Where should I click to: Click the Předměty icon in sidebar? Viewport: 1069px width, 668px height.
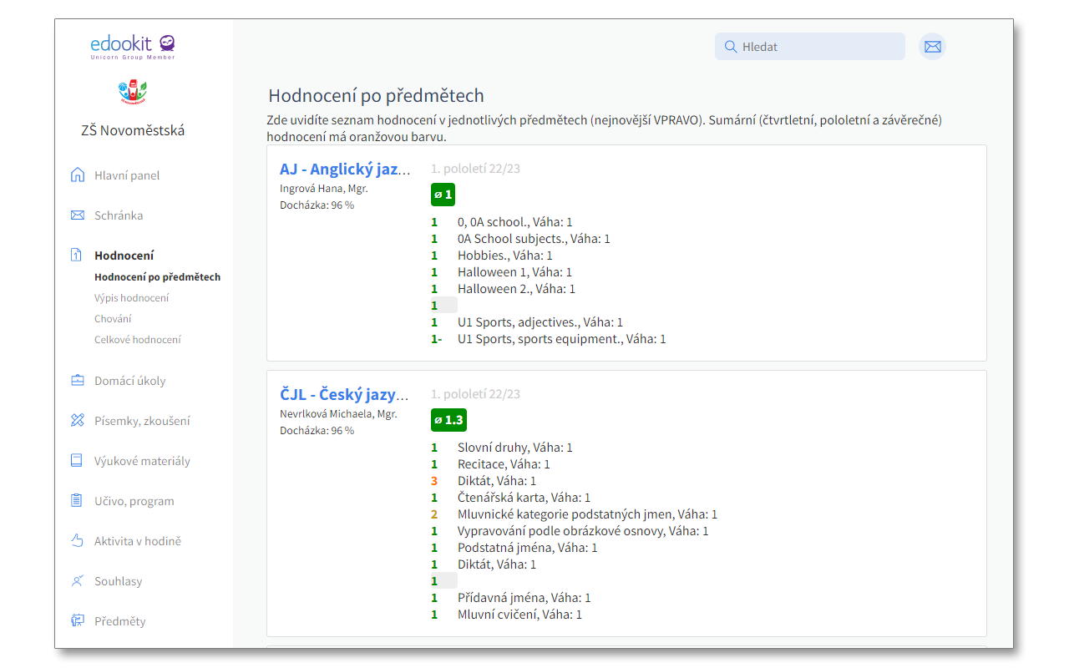[x=78, y=621]
